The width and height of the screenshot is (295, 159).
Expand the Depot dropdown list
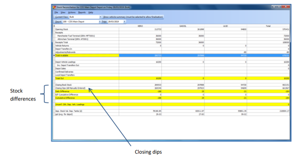[x=100, y=22]
